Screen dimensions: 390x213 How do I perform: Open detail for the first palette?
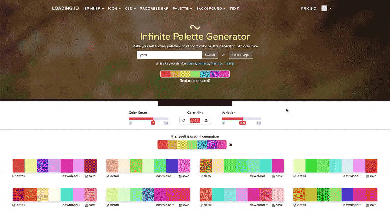point(19,176)
